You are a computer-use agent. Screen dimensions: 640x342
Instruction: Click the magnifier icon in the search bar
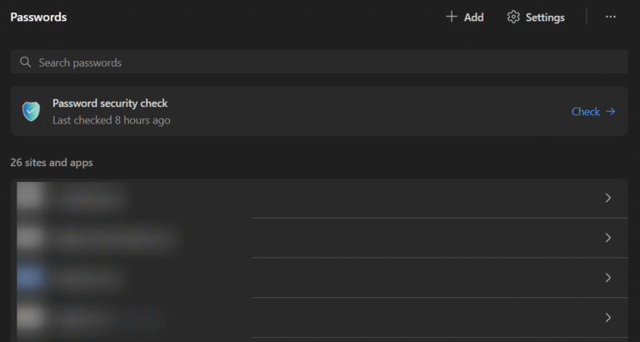(x=25, y=63)
